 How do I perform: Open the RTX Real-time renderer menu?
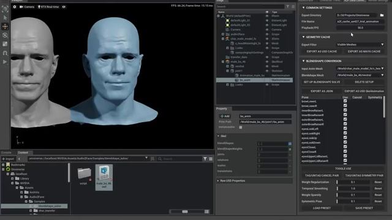(48, 7)
